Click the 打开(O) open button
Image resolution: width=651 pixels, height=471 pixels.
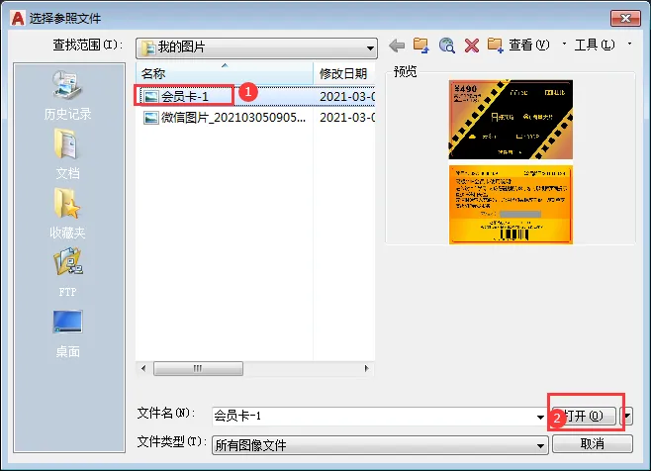[x=584, y=416]
